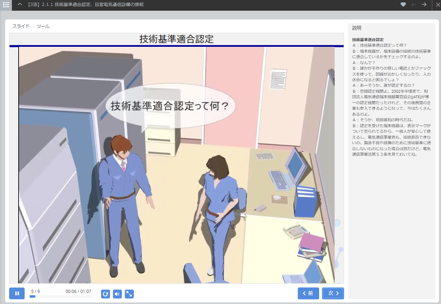Image resolution: width=441 pixels, height=304 pixels.
Task: Click the playback progress bar
Action: (61, 296)
